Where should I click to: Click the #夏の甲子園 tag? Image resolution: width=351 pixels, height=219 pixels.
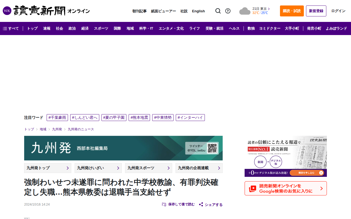[x=114, y=118]
